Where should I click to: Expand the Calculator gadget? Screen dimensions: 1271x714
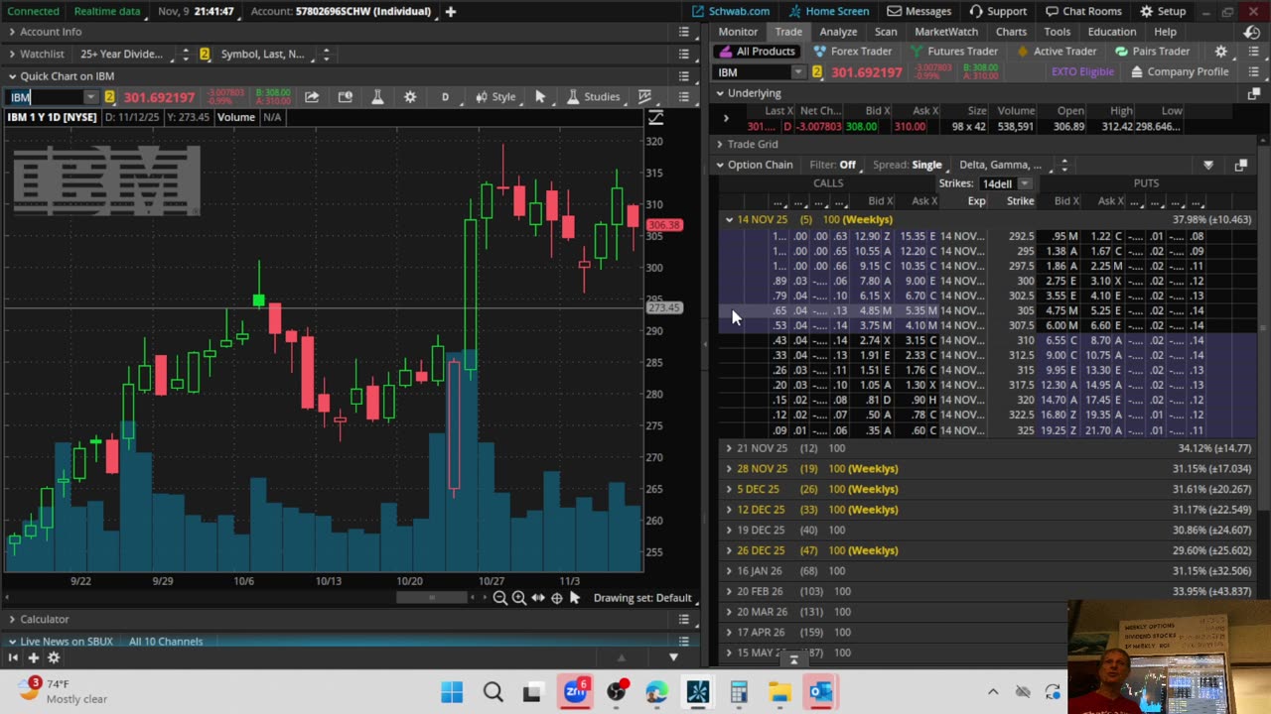pos(12,619)
